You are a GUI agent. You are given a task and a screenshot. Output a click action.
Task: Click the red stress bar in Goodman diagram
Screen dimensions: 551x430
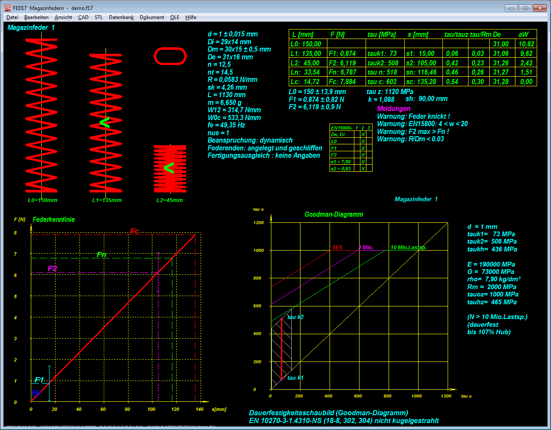click(281, 349)
